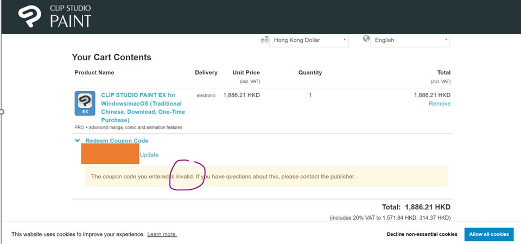Open the cookie Learn more link
Image resolution: width=521 pixels, height=244 pixels.
162,234
